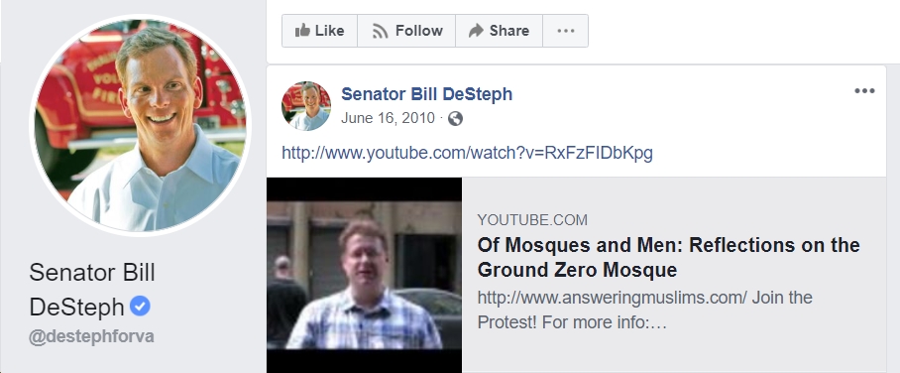Click the blue verified badge checkmark
The width and height of the screenshot is (900, 373).
140,306
